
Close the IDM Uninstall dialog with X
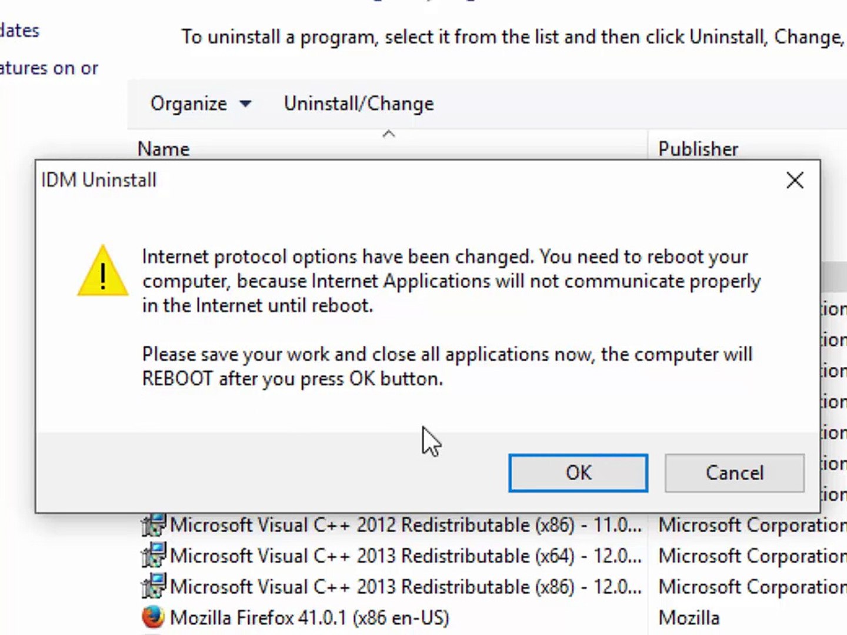point(795,181)
